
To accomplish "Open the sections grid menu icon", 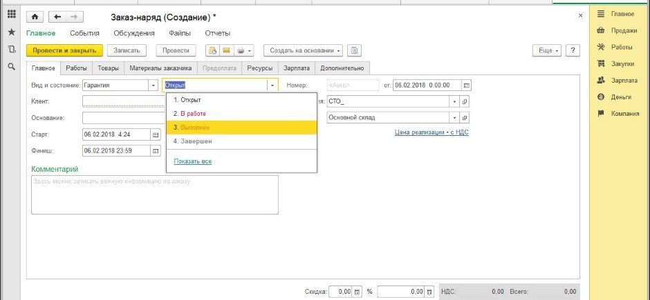I will tap(11, 14).
